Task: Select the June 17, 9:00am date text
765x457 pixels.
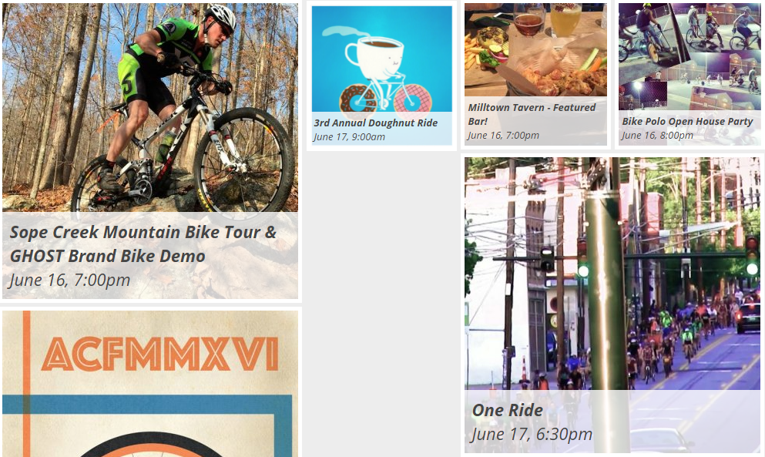Action: [x=349, y=136]
